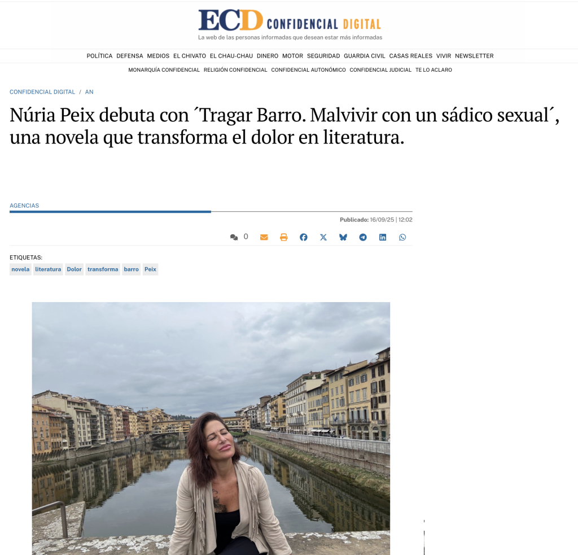Image resolution: width=578 pixels, height=555 pixels.
Task: Share the article on X
Action: [x=323, y=237]
